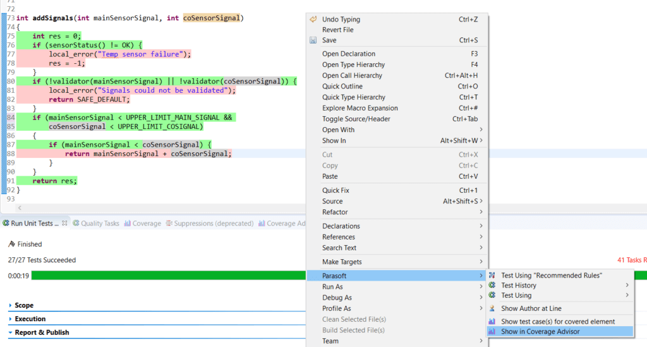Image resolution: width=647 pixels, height=347 pixels.
Task: Click the Show Author at Line icon
Action: (x=492, y=308)
